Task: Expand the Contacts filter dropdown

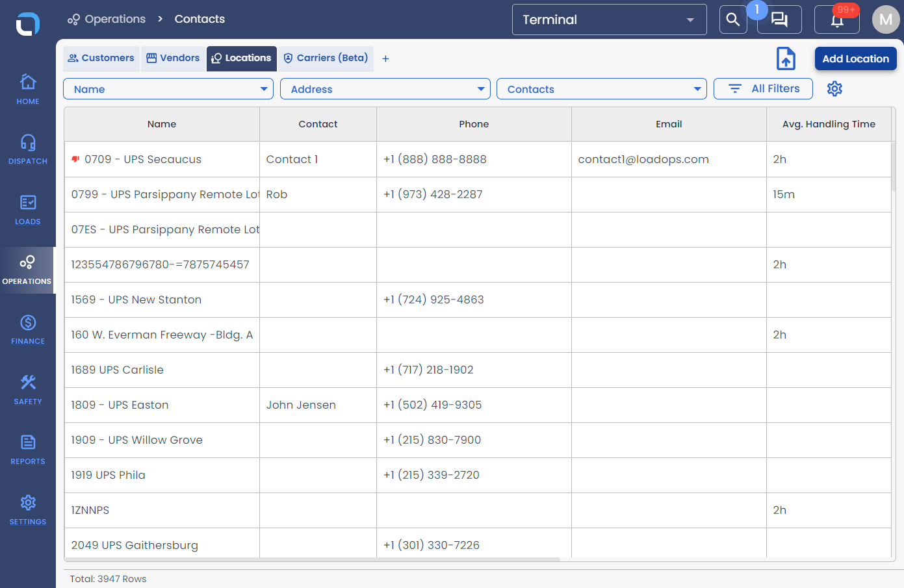Action: [x=602, y=89]
